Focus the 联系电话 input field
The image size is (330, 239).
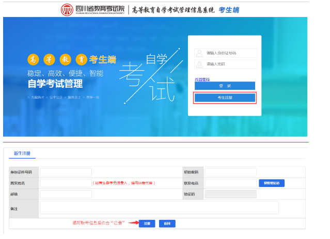[x=231, y=183]
